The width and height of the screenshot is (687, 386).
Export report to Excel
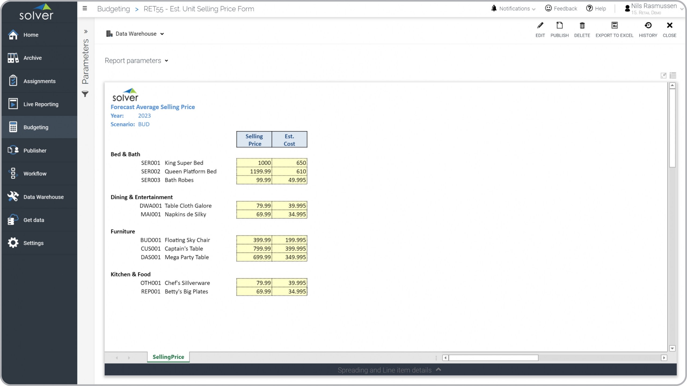614,26
